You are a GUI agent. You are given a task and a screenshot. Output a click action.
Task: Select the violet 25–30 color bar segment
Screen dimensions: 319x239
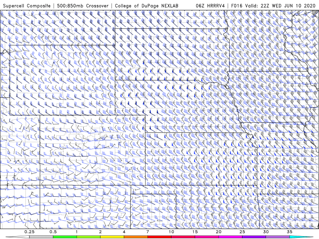254,237
